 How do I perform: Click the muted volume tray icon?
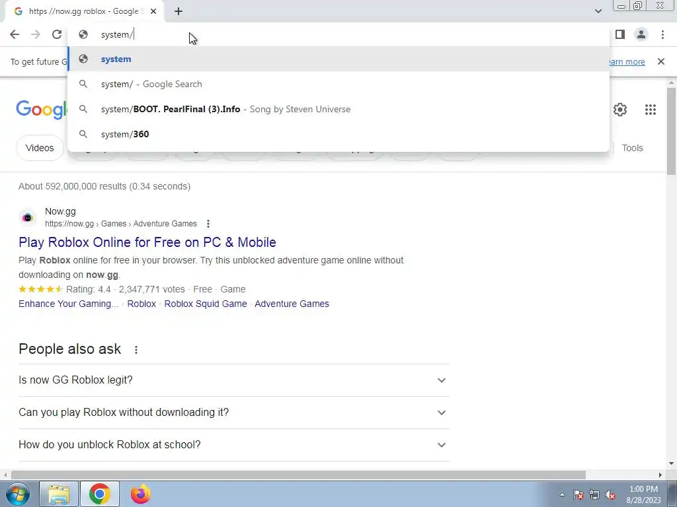610,494
